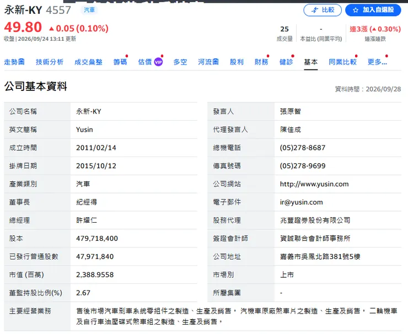Viewport: 408px width, 334px height.
Task: Open the 走勢圖 tab
Action: pos(14,62)
